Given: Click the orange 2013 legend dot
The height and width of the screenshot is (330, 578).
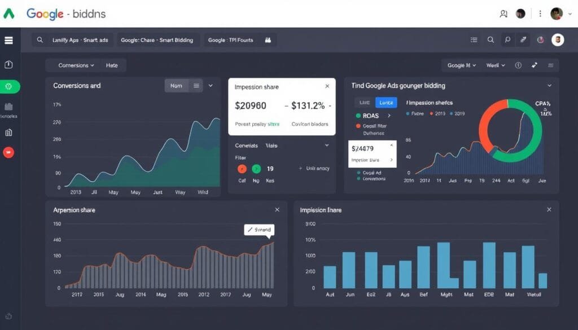Looking at the screenshot, I should pos(431,113).
